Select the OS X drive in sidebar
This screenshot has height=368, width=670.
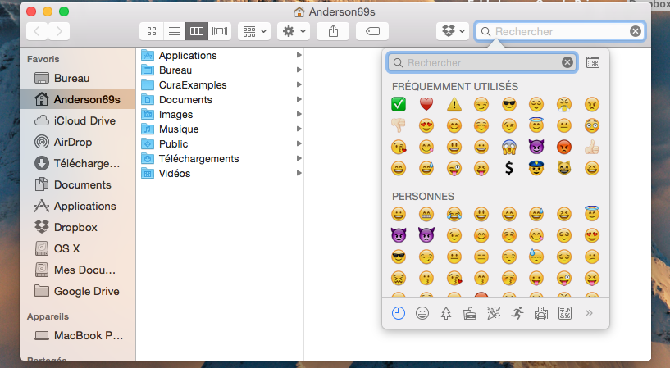click(x=78, y=248)
